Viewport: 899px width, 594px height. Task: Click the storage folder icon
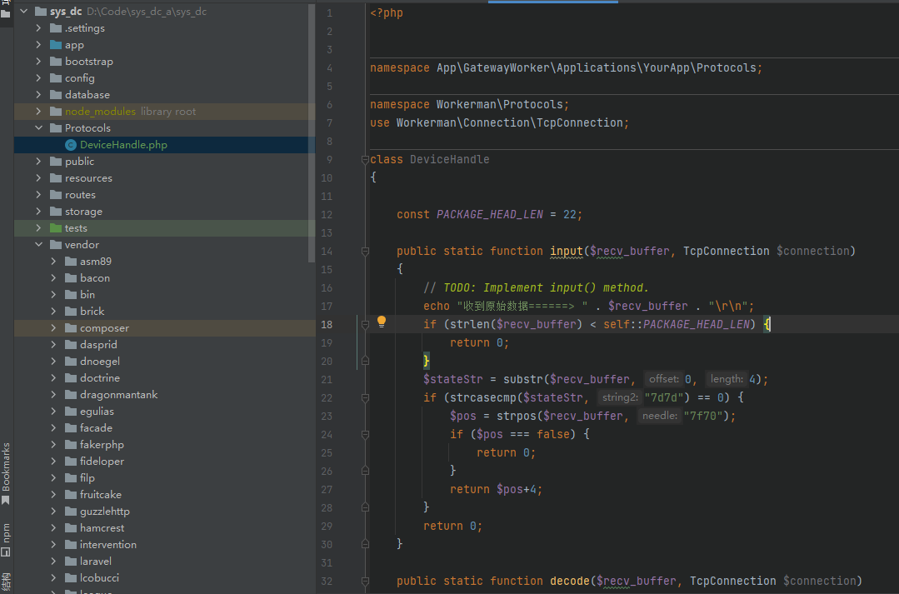[56, 211]
